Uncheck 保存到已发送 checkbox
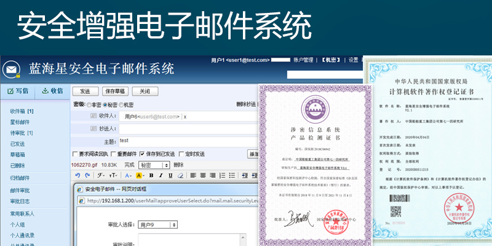The height and width of the screenshot is (246, 492). point(142,154)
